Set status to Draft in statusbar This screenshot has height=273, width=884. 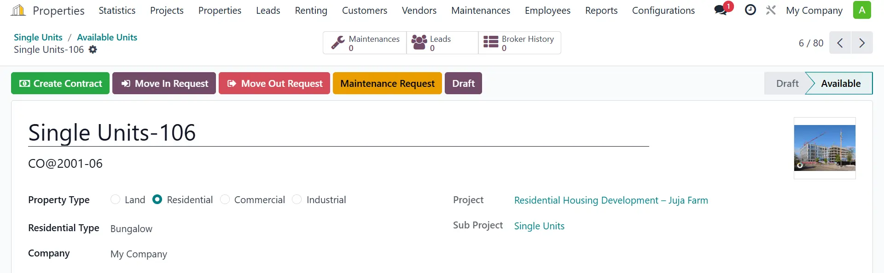click(787, 83)
